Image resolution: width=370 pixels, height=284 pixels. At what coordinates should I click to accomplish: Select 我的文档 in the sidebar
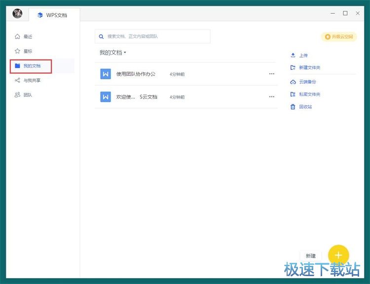(32, 66)
